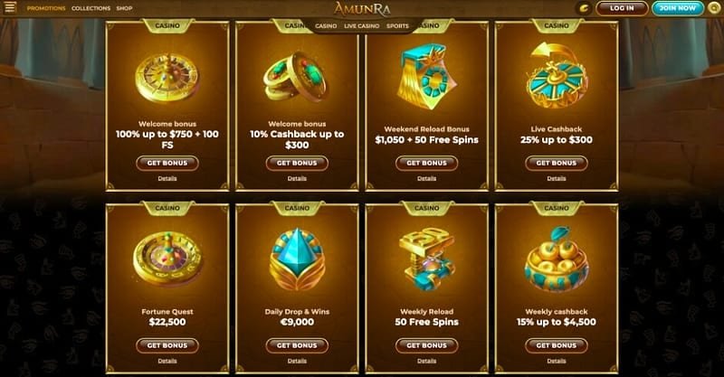This screenshot has width=724, height=377.
Task: Click the golden apples Weekly cashback image
Action: (557, 259)
